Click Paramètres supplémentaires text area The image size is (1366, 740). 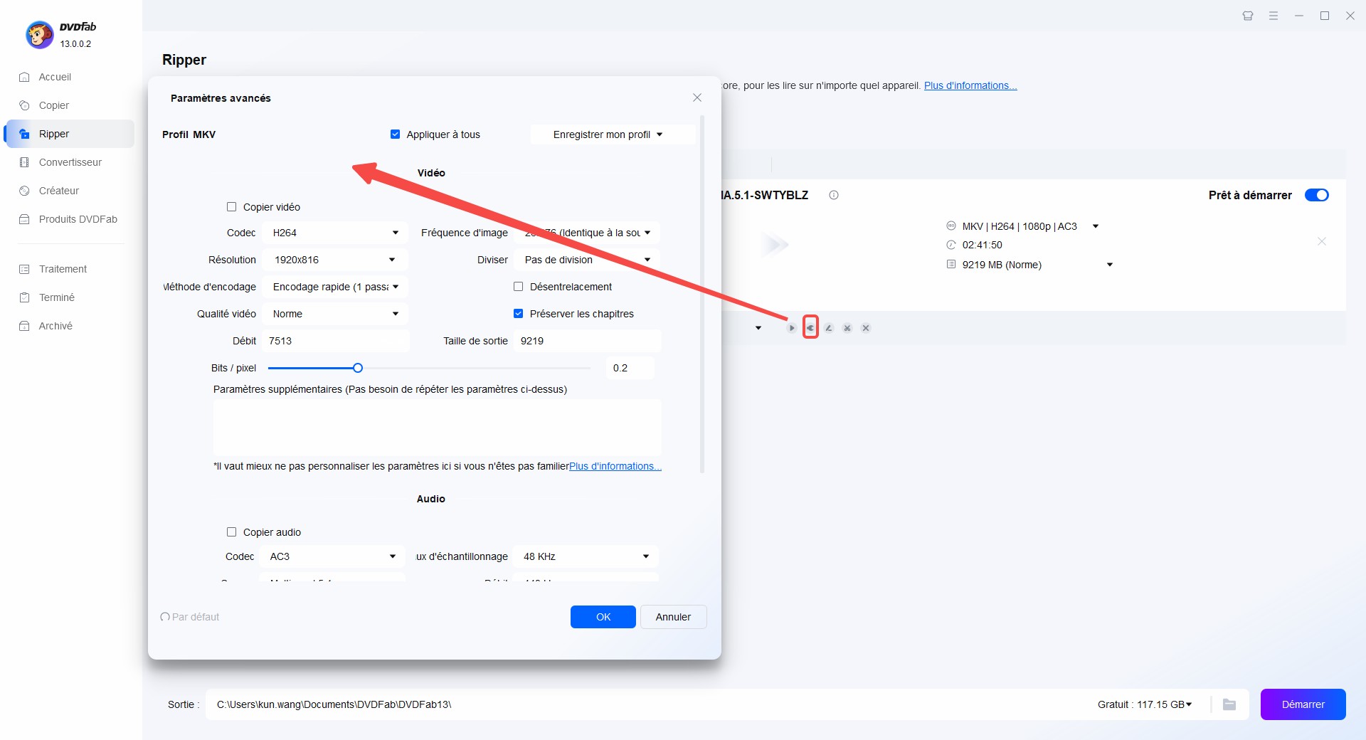[438, 427]
